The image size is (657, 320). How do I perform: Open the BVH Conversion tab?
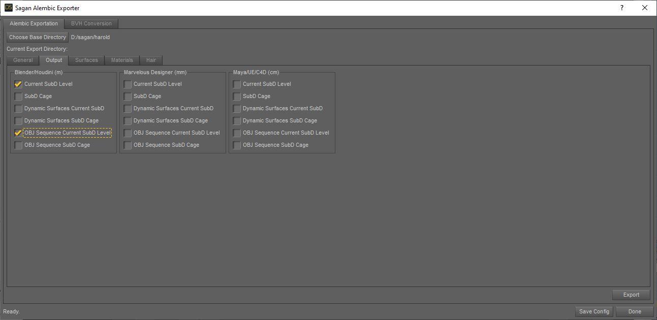91,23
